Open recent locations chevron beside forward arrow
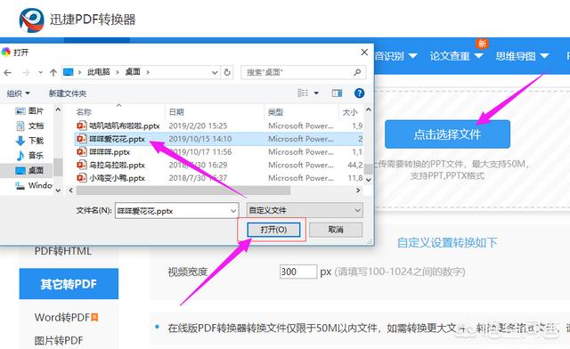 click(x=40, y=73)
